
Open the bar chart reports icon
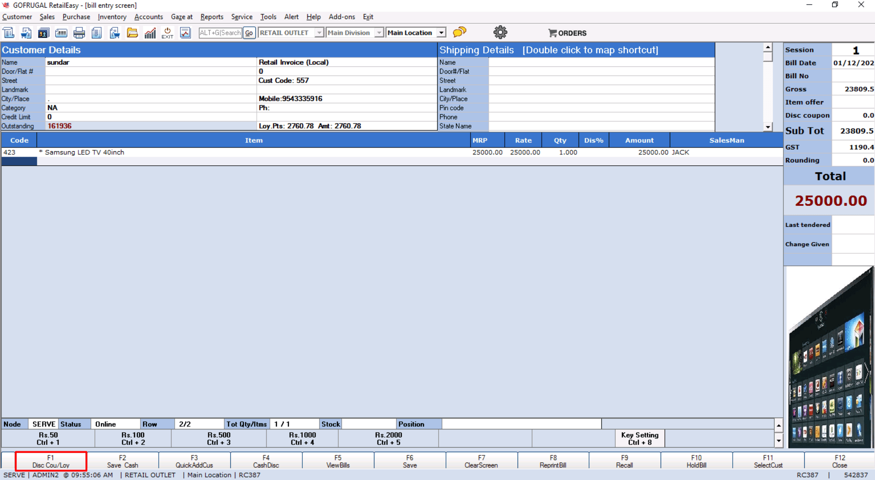click(150, 33)
